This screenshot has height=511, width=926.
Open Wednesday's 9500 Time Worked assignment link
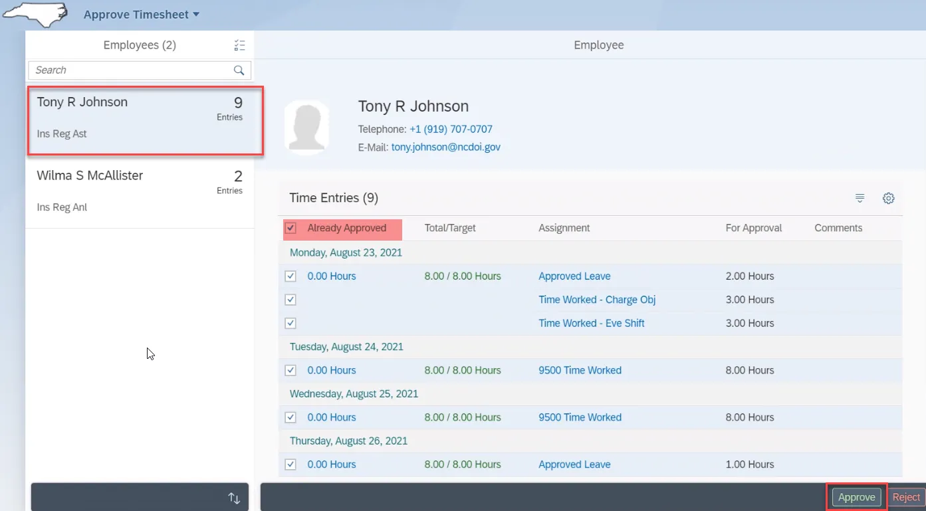580,417
